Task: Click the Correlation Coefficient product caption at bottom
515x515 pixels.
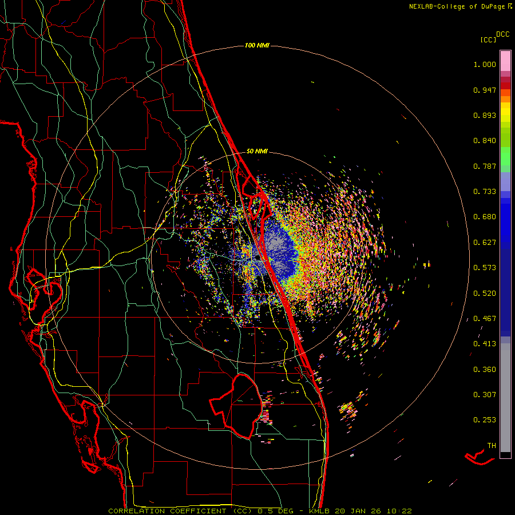Action: pyautogui.click(x=260, y=511)
